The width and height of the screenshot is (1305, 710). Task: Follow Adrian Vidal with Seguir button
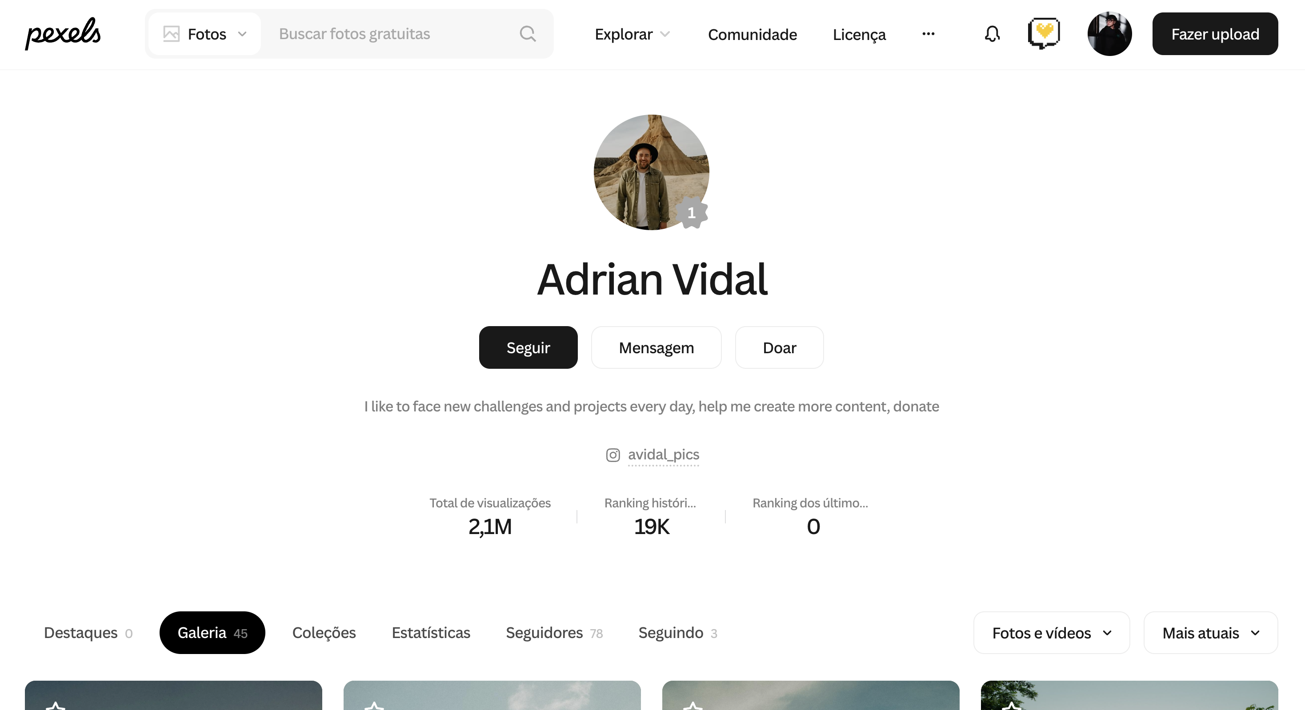point(528,347)
